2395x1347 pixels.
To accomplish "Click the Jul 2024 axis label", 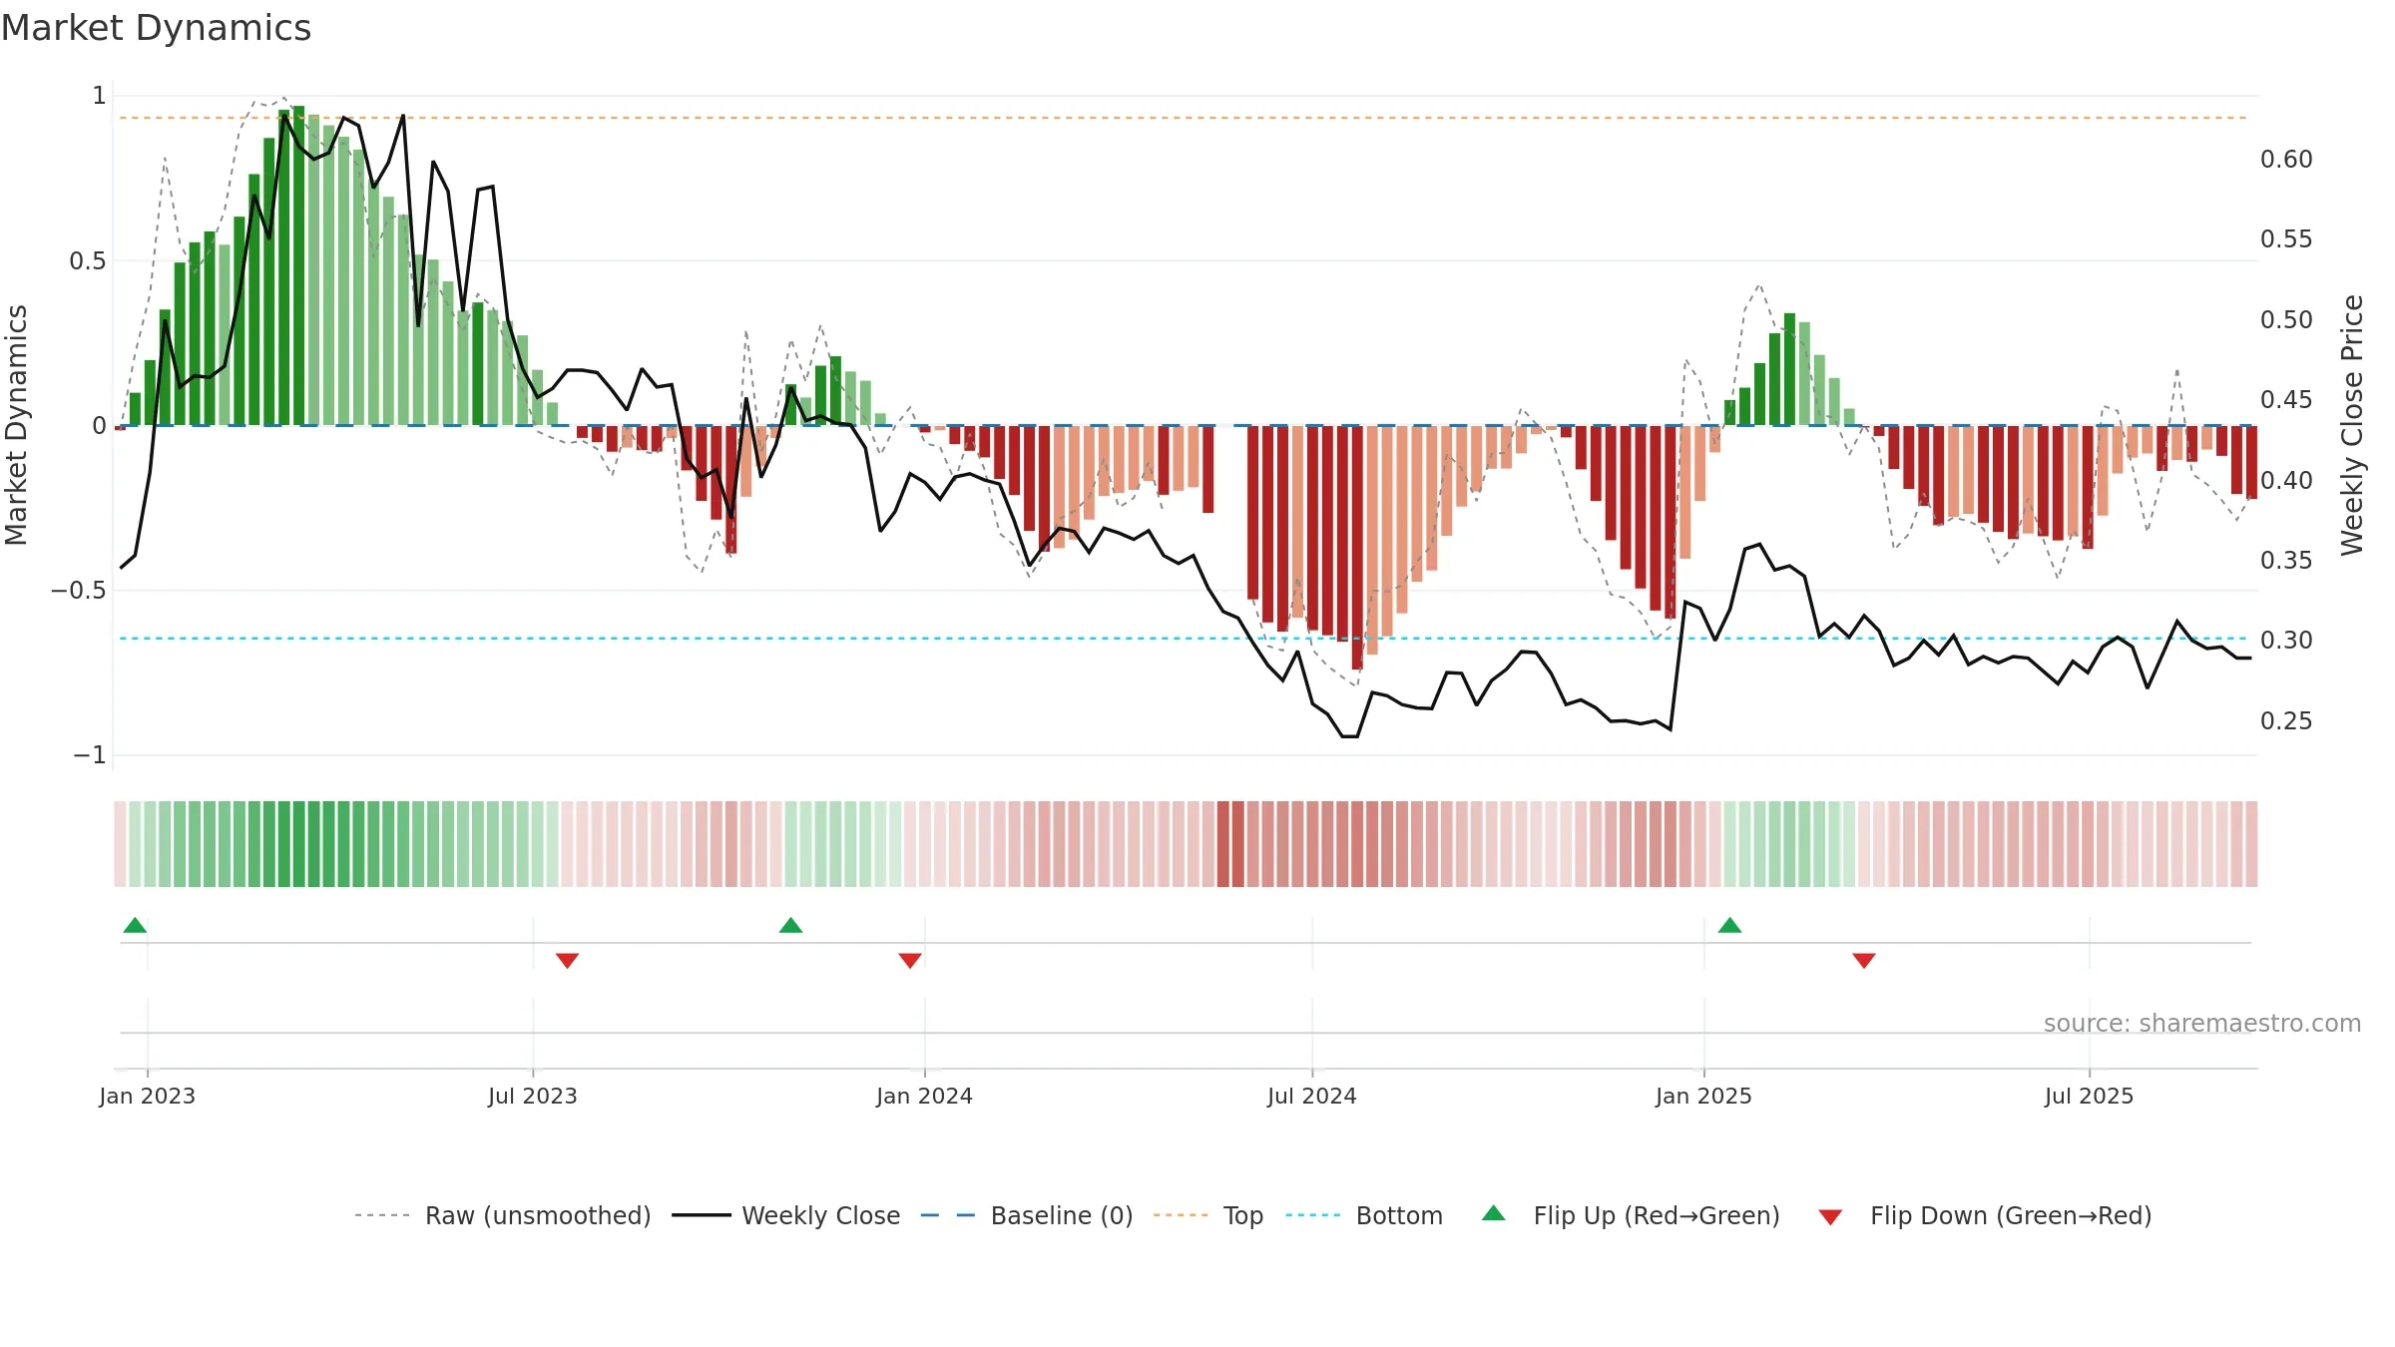I will point(1312,1096).
